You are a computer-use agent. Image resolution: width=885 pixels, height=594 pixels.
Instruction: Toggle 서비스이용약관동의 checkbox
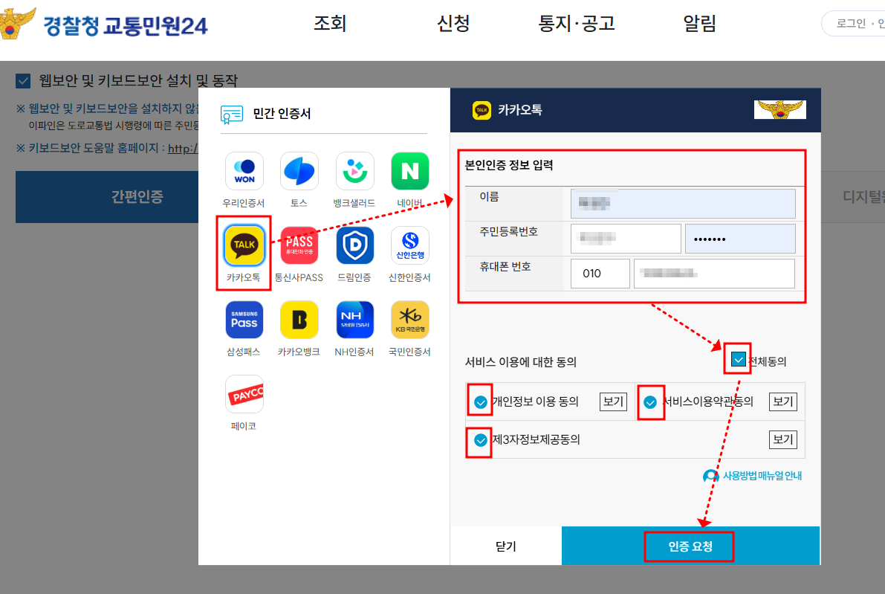pos(650,402)
